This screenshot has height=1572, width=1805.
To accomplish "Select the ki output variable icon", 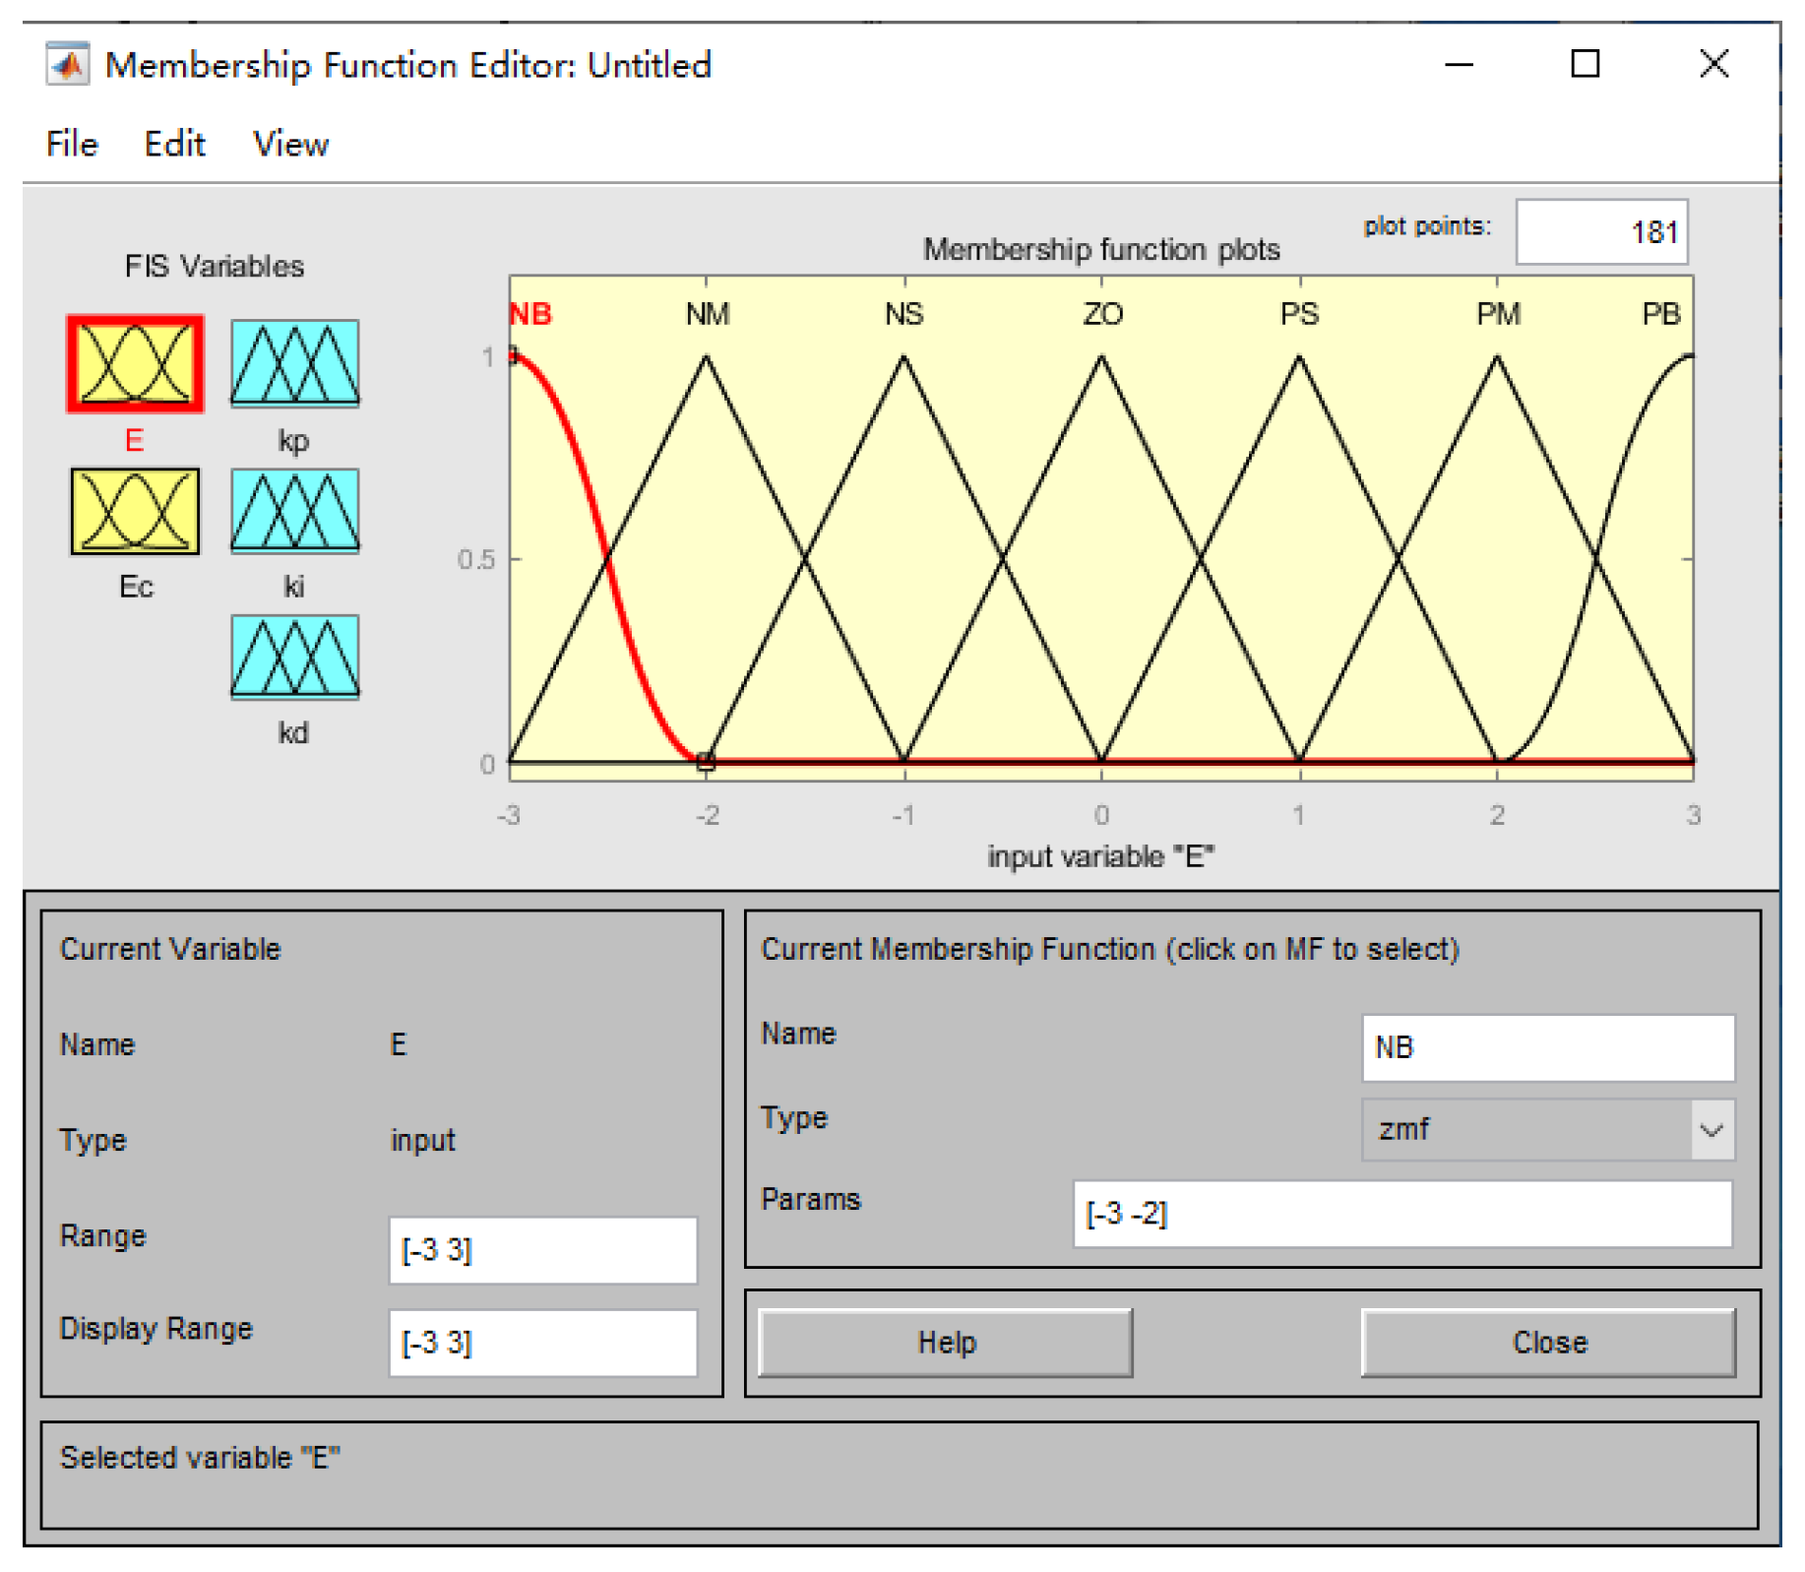I will click(x=294, y=511).
